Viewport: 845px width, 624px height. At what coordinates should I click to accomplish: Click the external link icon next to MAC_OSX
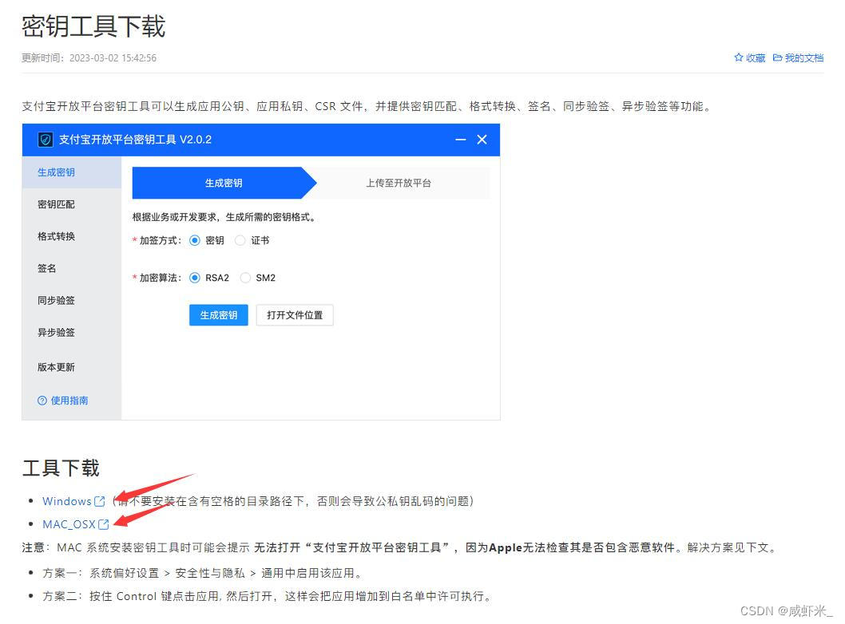click(105, 524)
